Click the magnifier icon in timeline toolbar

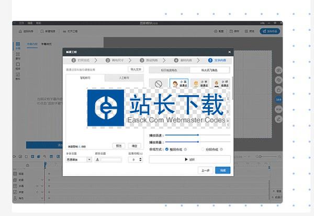tap(45, 156)
